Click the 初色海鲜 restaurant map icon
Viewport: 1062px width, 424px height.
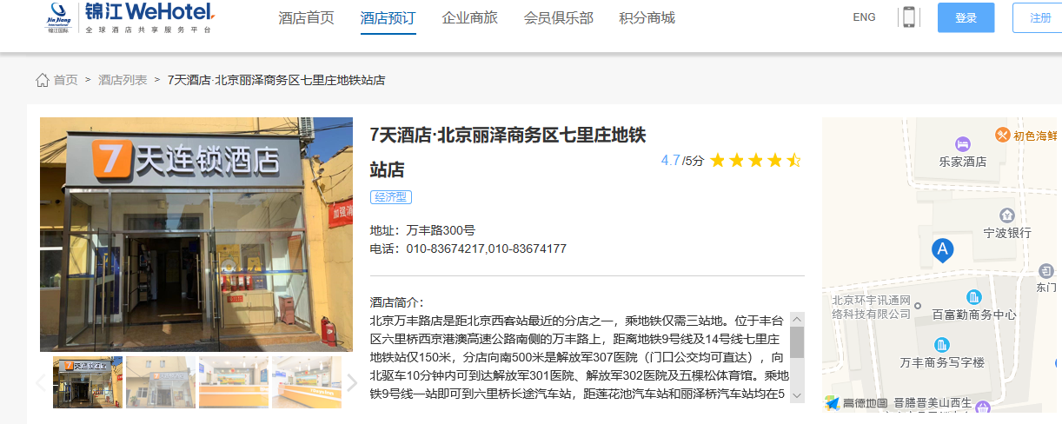coord(1002,135)
